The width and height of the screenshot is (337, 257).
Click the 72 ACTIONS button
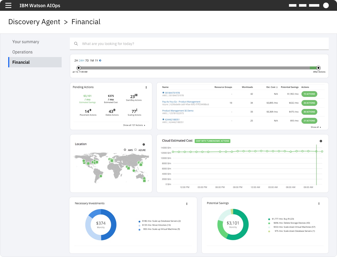309,94
